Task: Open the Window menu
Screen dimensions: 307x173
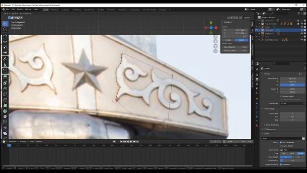Action: tap(28, 10)
